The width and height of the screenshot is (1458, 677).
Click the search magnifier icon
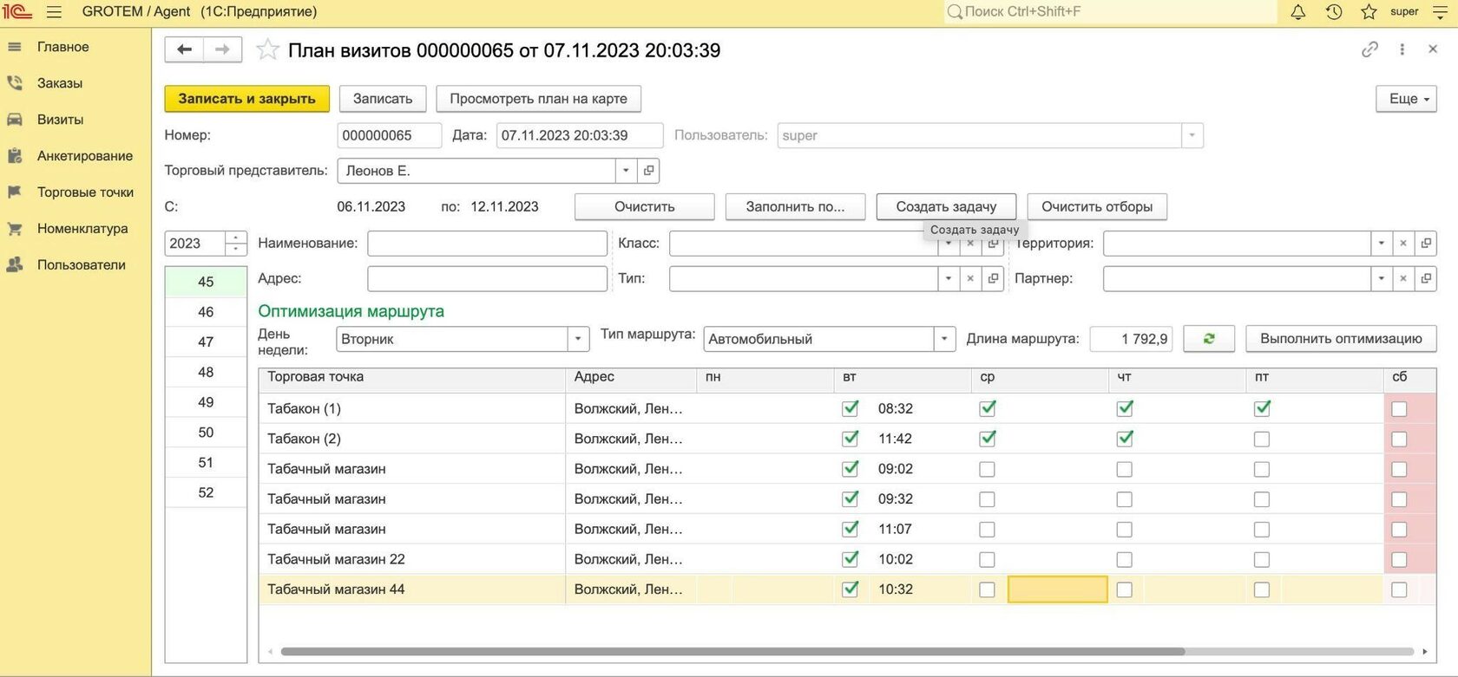click(955, 12)
